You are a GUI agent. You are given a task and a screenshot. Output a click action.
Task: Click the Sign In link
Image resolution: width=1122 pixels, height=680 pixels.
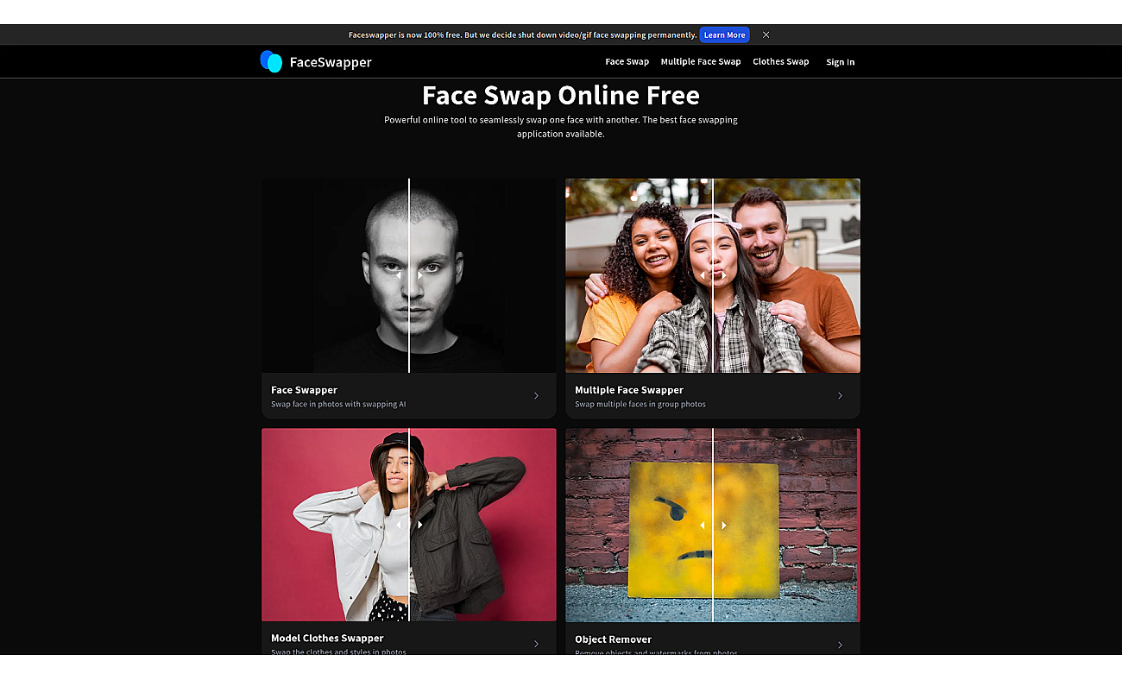coord(840,62)
